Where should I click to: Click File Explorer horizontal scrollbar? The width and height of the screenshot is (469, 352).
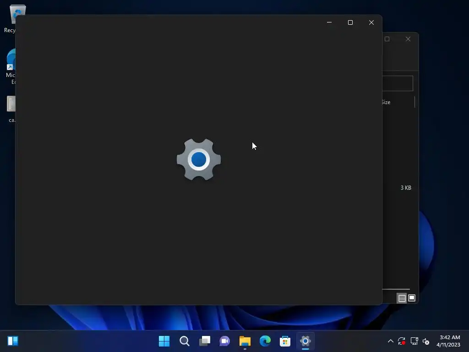[x=396, y=289]
